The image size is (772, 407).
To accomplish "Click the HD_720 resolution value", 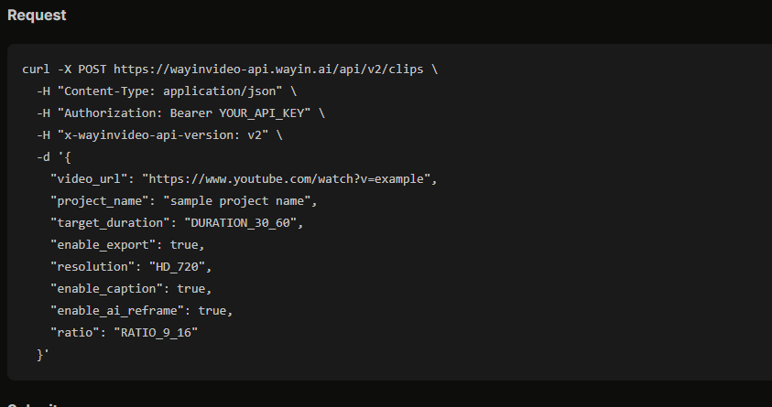I will (x=177, y=267).
